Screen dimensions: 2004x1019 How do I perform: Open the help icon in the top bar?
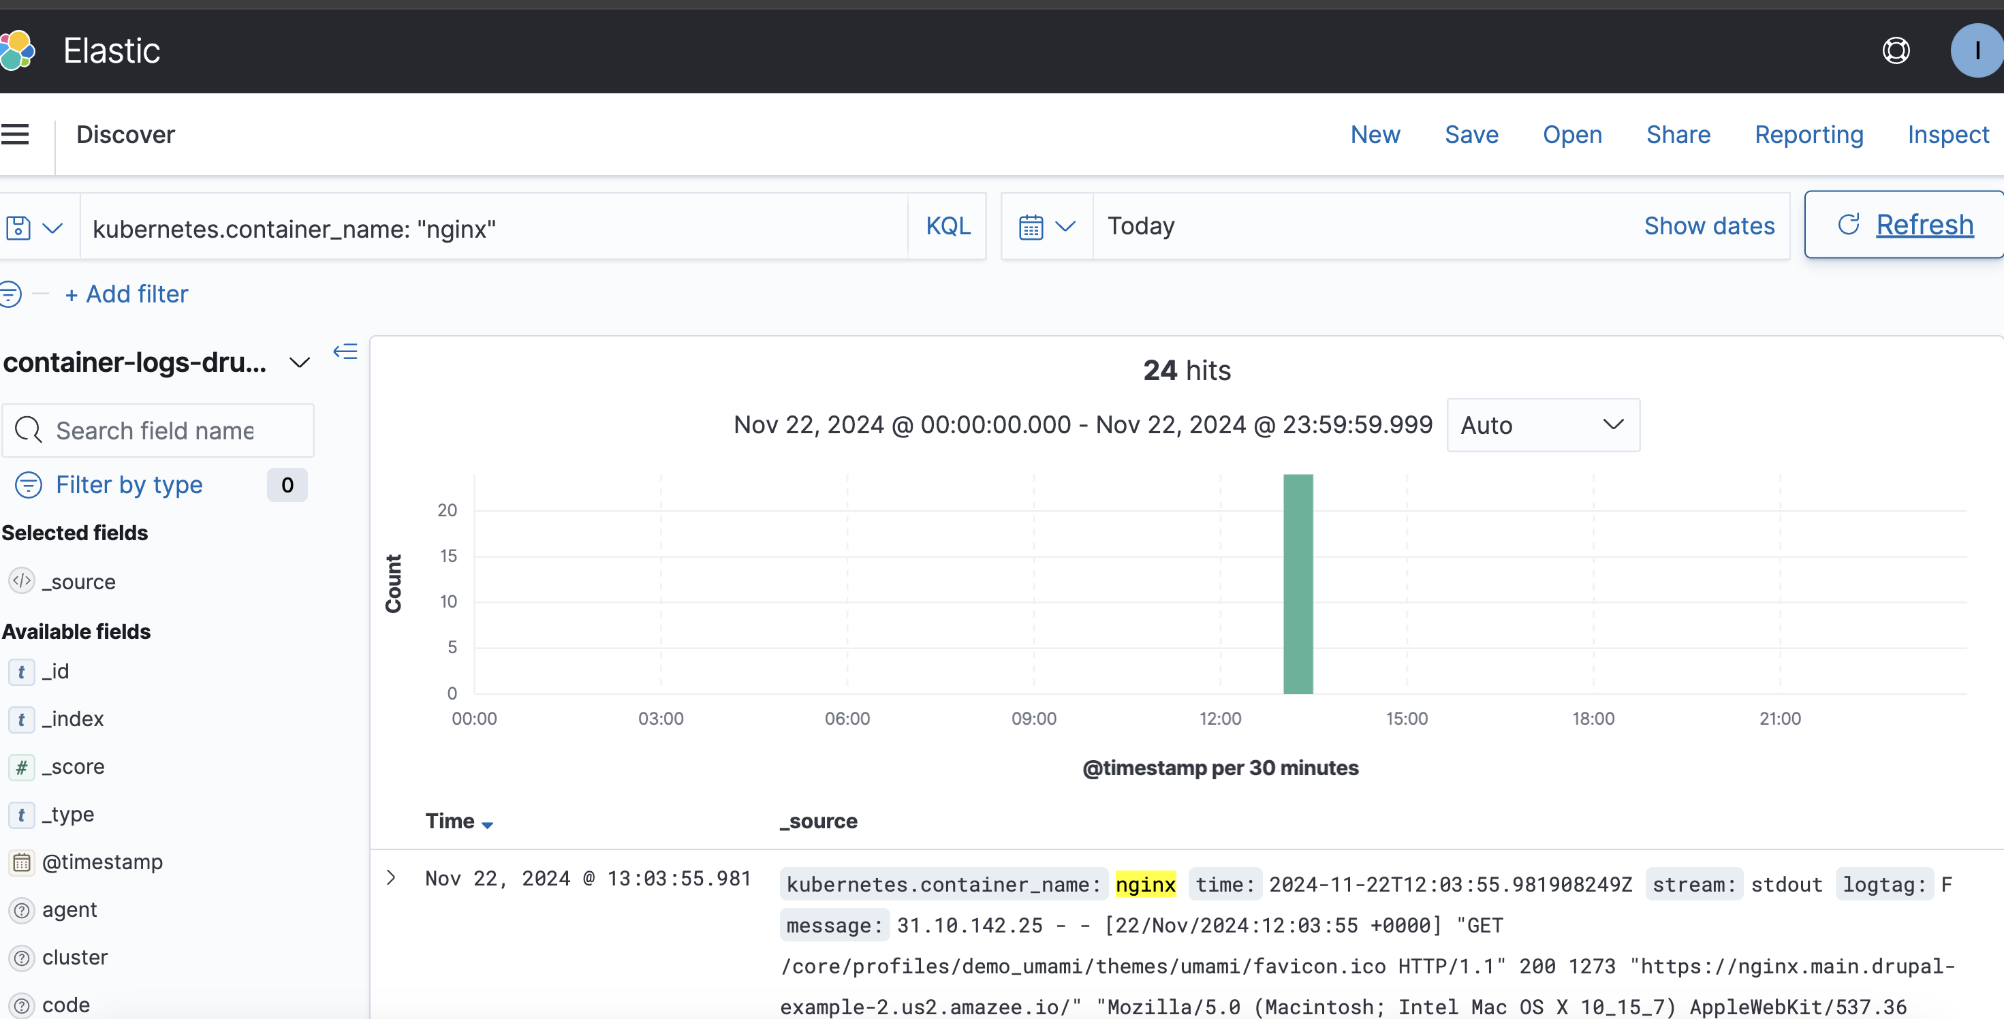point(1896,50)
